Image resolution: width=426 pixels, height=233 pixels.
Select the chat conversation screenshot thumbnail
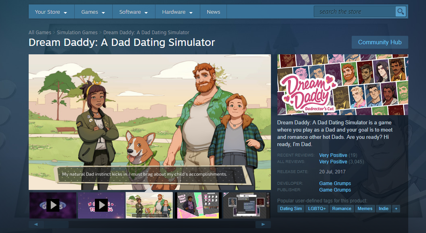[x=246, y=205]
